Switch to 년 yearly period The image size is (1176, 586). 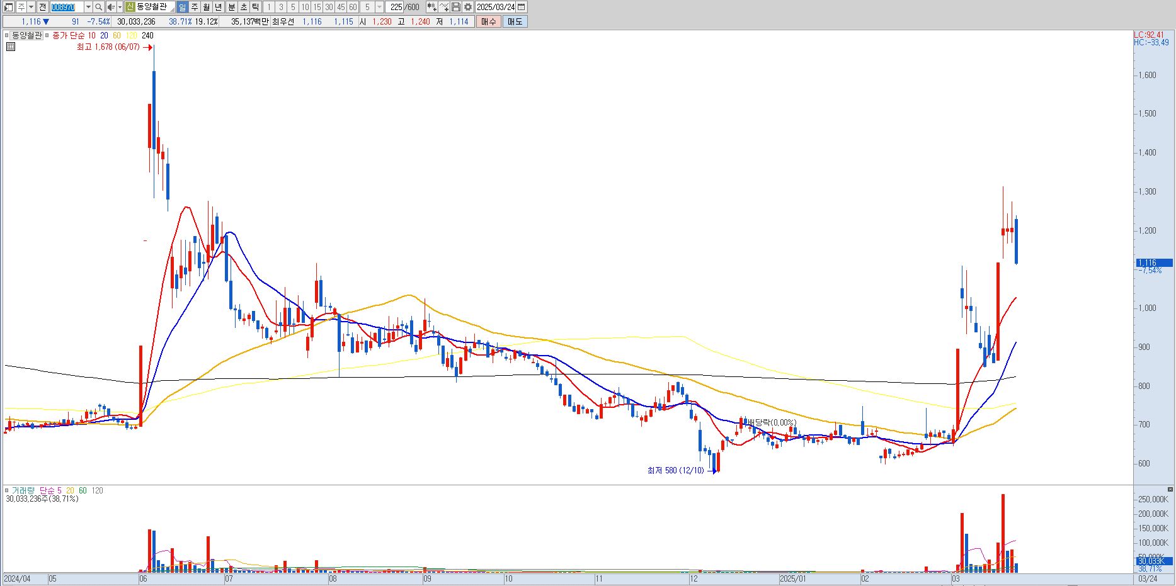point(218,7)
